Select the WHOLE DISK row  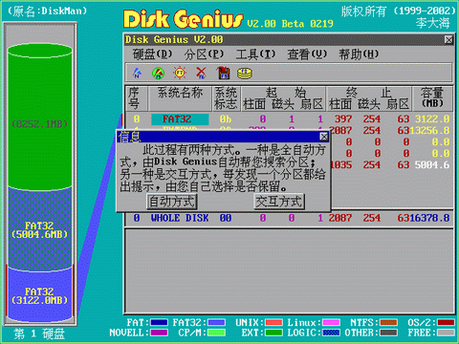click(290, 218)
